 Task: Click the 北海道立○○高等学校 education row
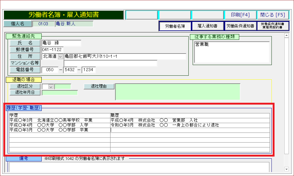tap(59, 120)
